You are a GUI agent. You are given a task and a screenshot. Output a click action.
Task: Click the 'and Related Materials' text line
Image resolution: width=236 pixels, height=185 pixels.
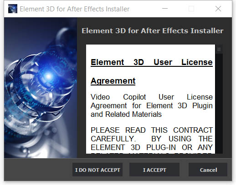pos(126,115)
